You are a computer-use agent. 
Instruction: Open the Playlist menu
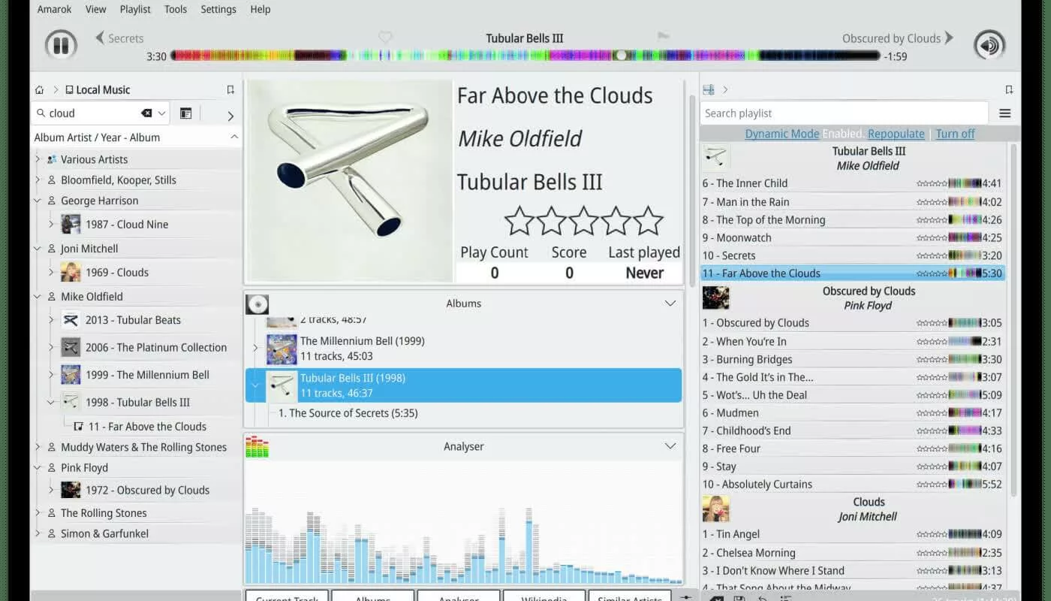tap(135, 9)
